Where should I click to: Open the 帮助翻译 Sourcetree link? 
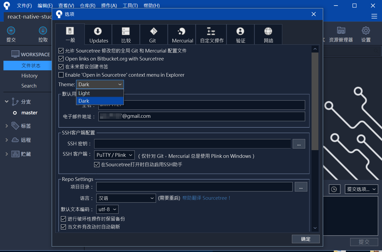(206, 198)
